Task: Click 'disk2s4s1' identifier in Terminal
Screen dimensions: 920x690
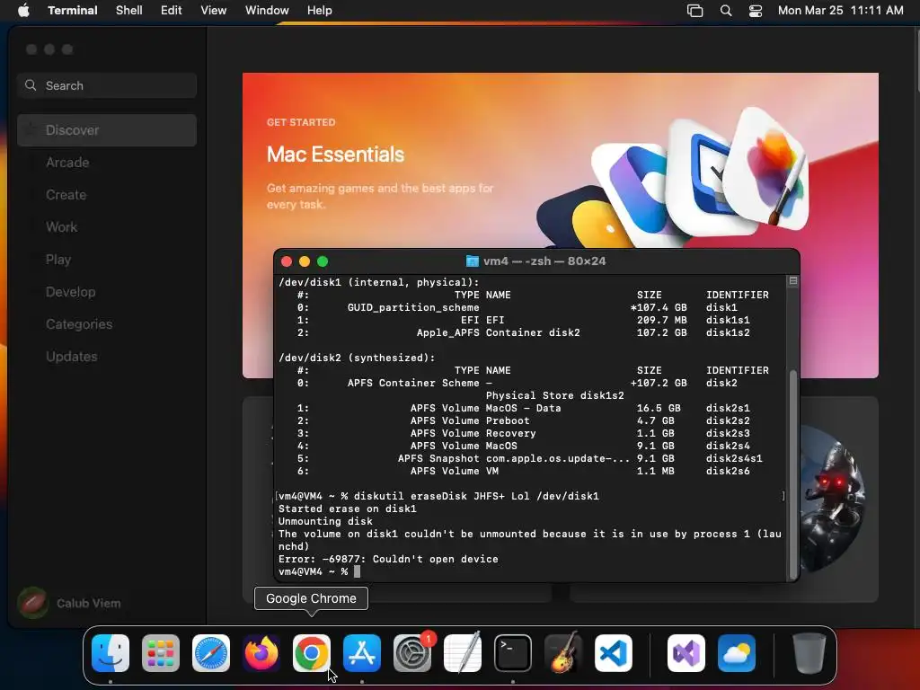Action: click(734, 458)
